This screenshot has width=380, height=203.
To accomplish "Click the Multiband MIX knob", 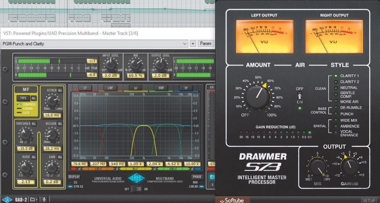I will click(135, 65).
